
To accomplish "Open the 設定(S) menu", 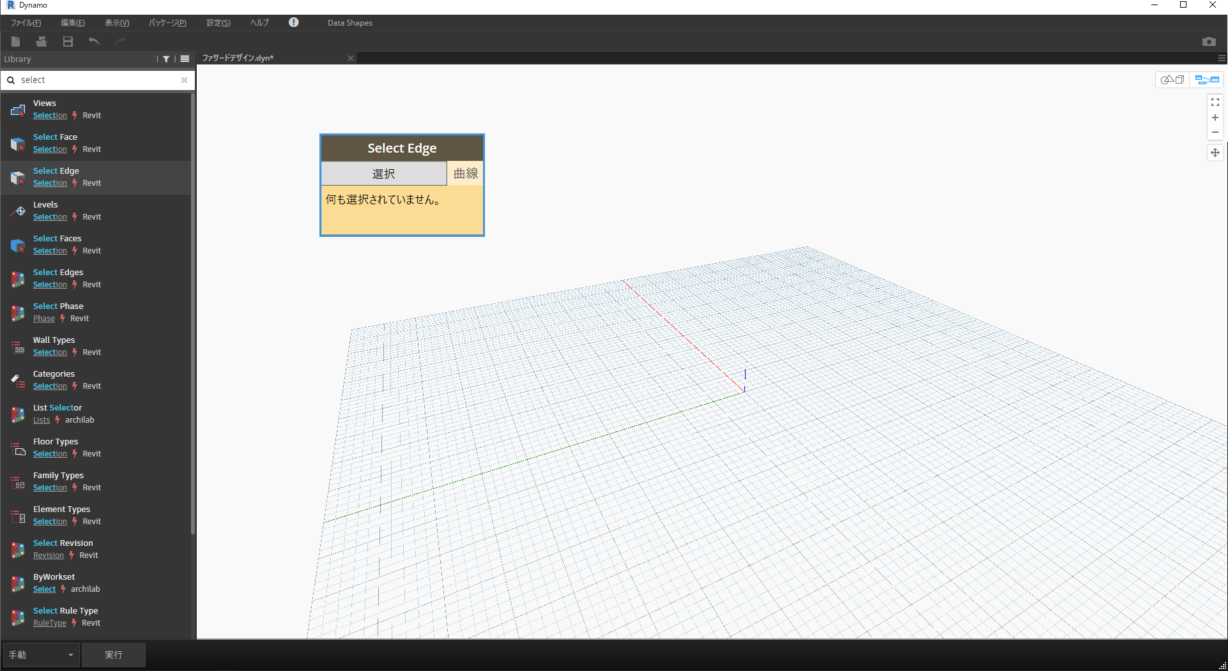I will click(219, 23).
